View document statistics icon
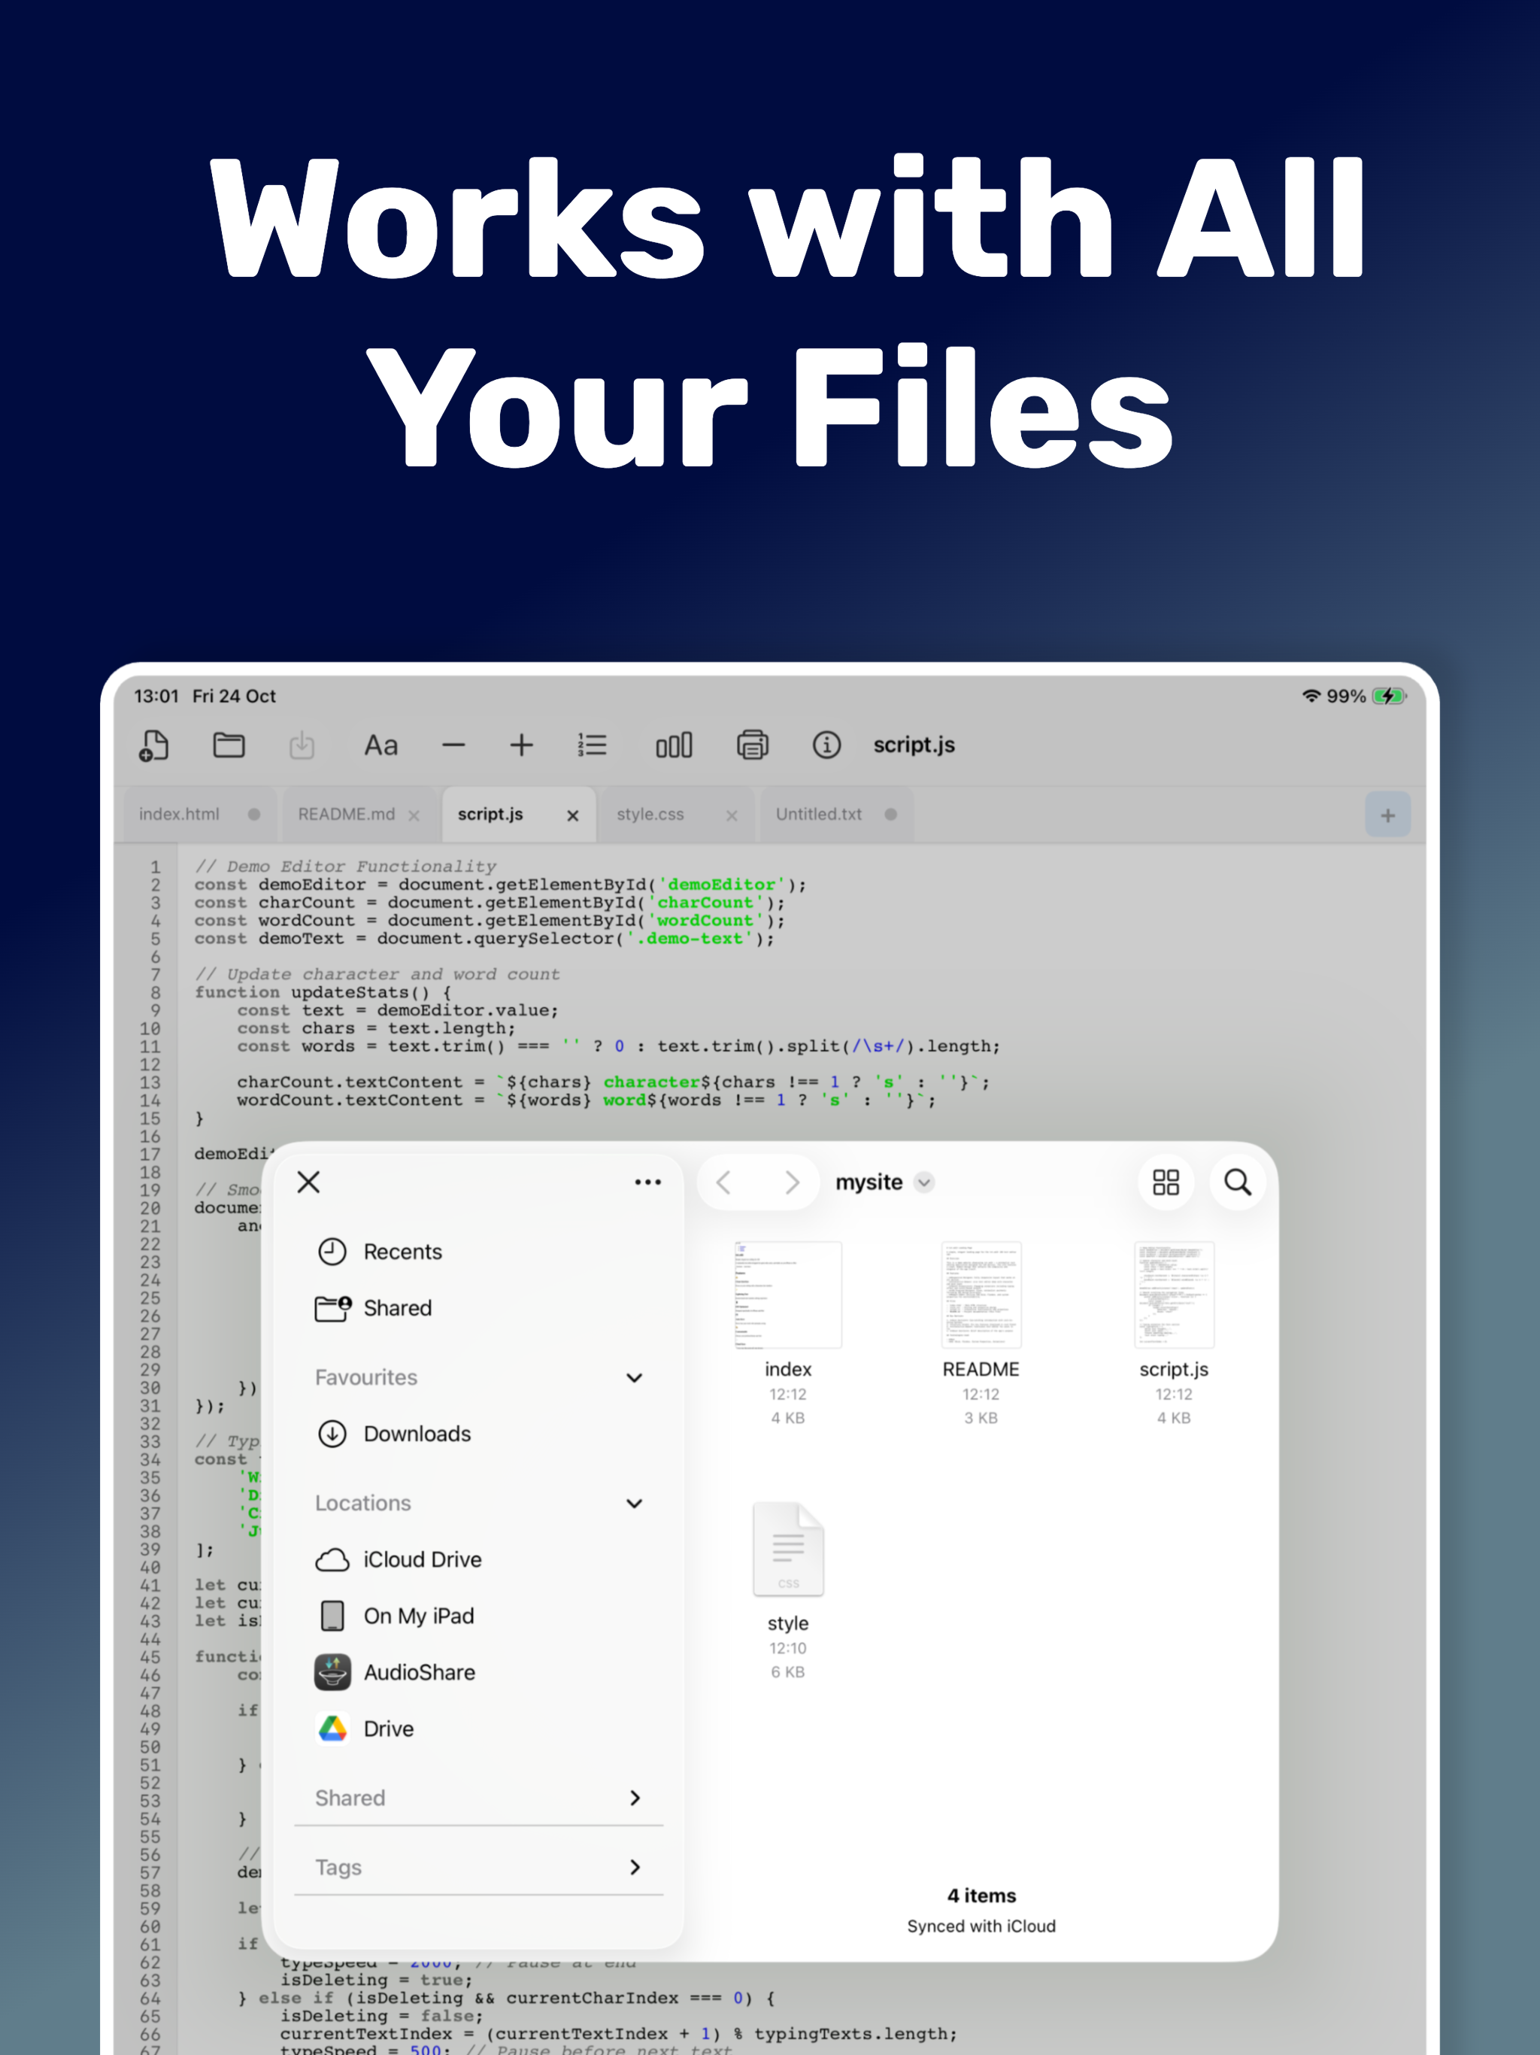 click(x=674, y=744)
